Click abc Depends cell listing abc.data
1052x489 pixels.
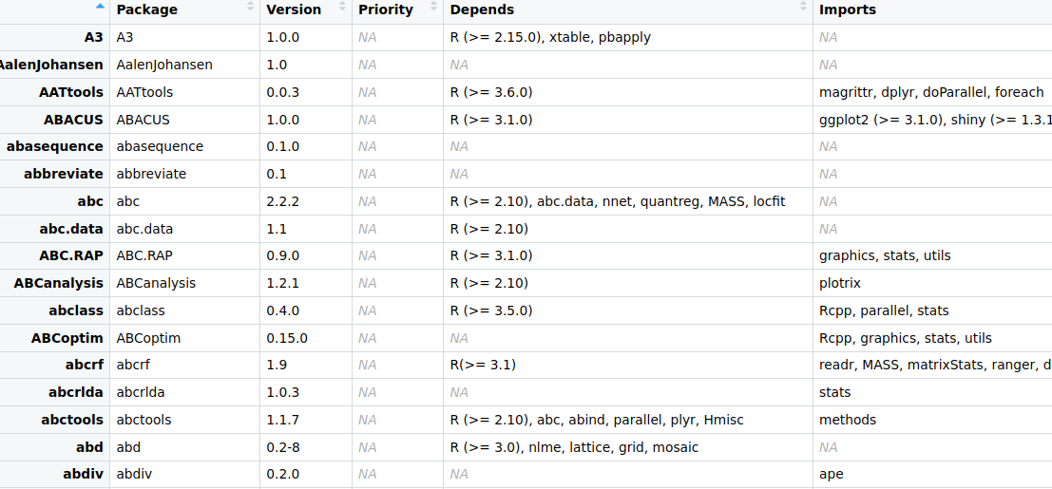click(x=628, y=201)
